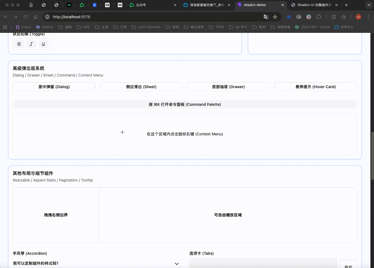This screenshot has height=268, width=374.
Task: Open a new tab with plus icon
Action: point(346,5)
